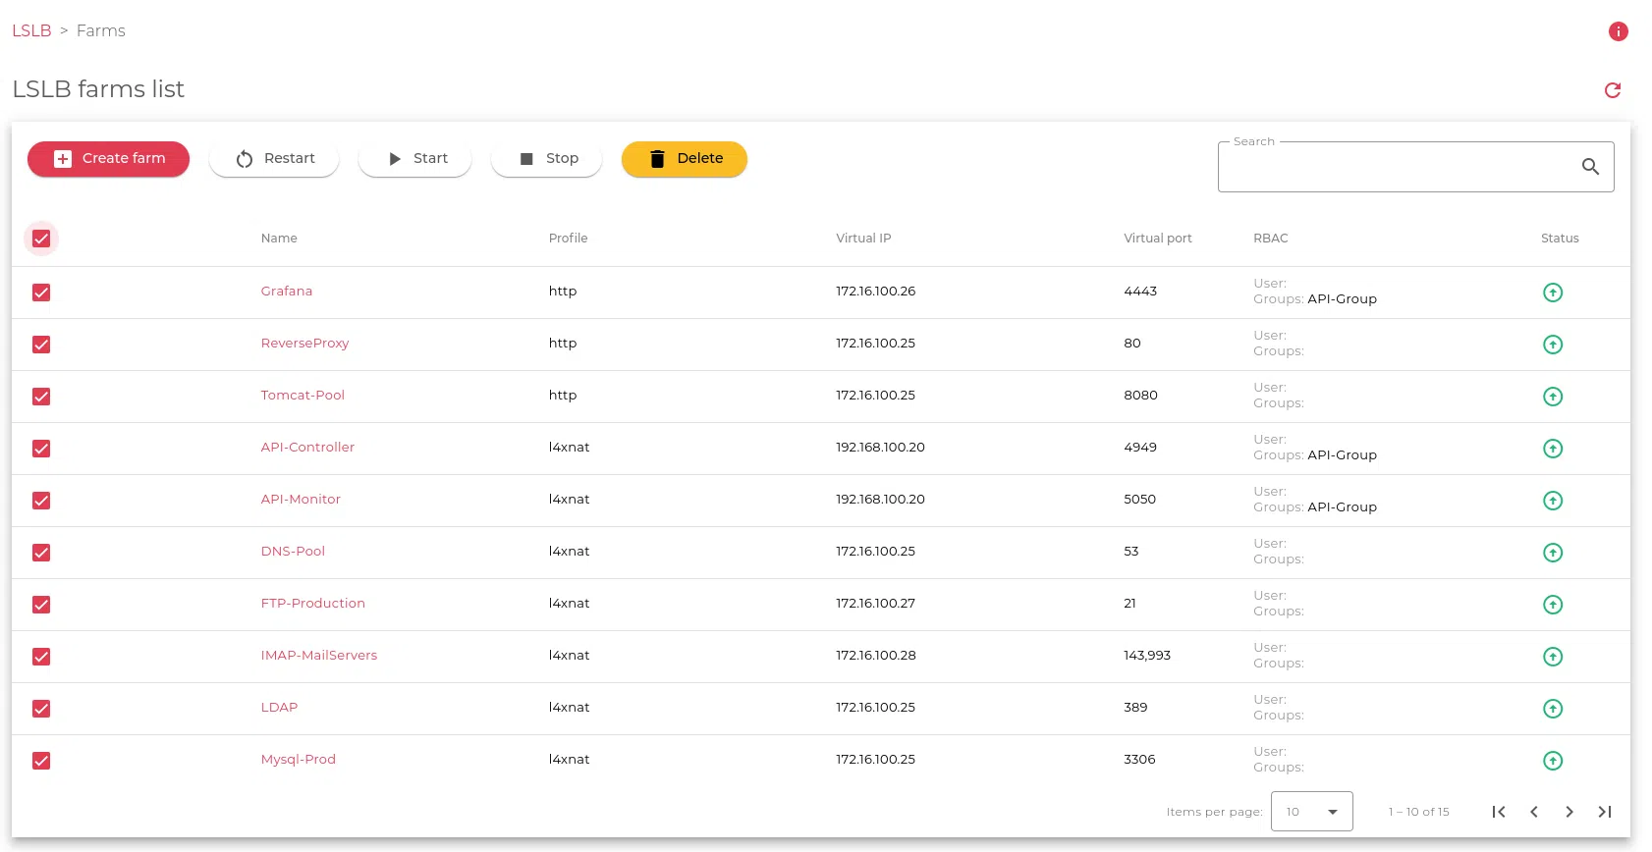Go to the first page icon
This screenshot has width=1652, height=852.
[1498, 812]
